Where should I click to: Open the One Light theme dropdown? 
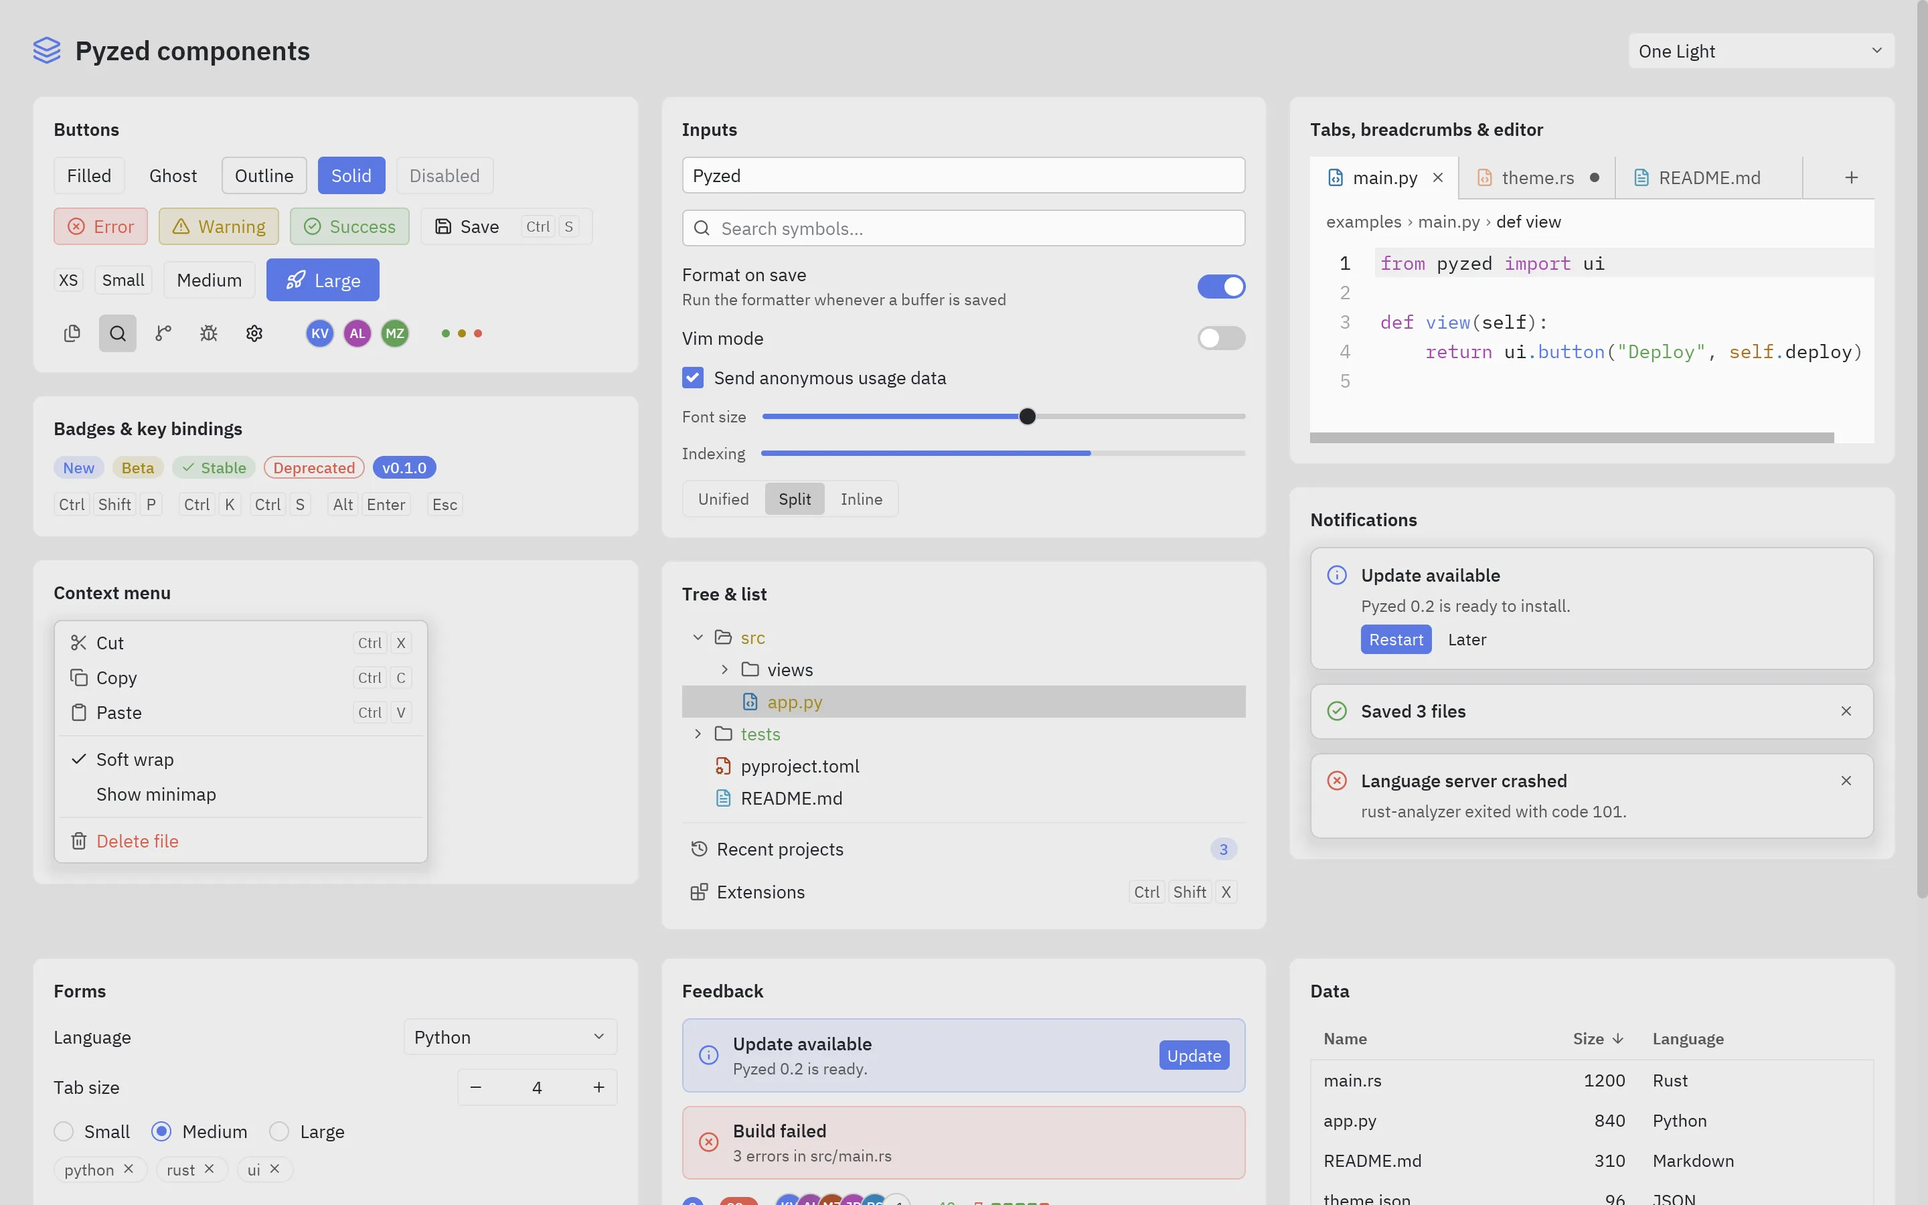point(1761,51)
